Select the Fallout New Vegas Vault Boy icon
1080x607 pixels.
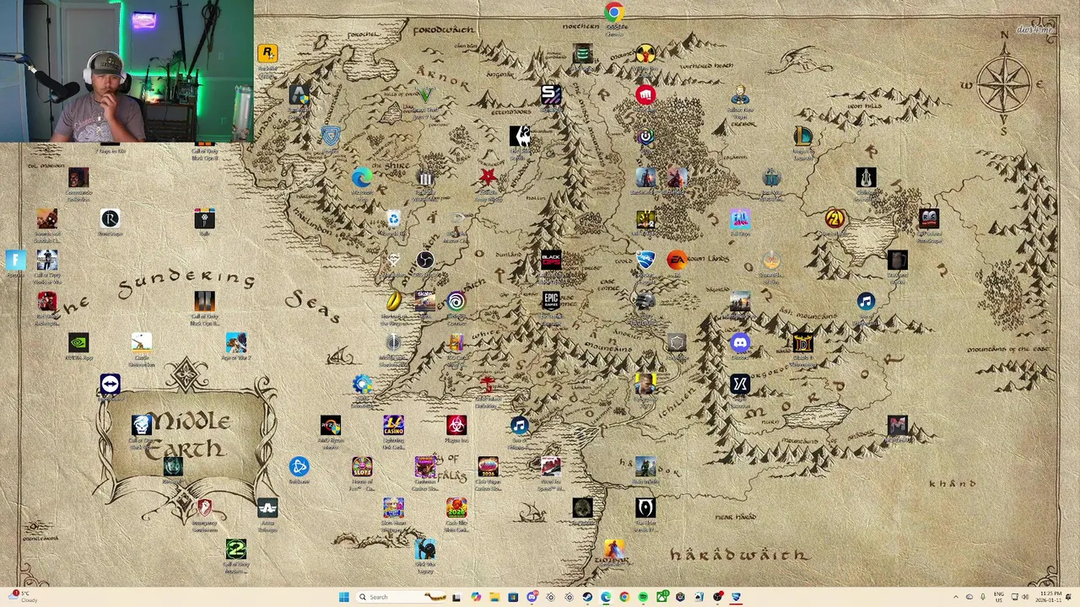(740, 94)
